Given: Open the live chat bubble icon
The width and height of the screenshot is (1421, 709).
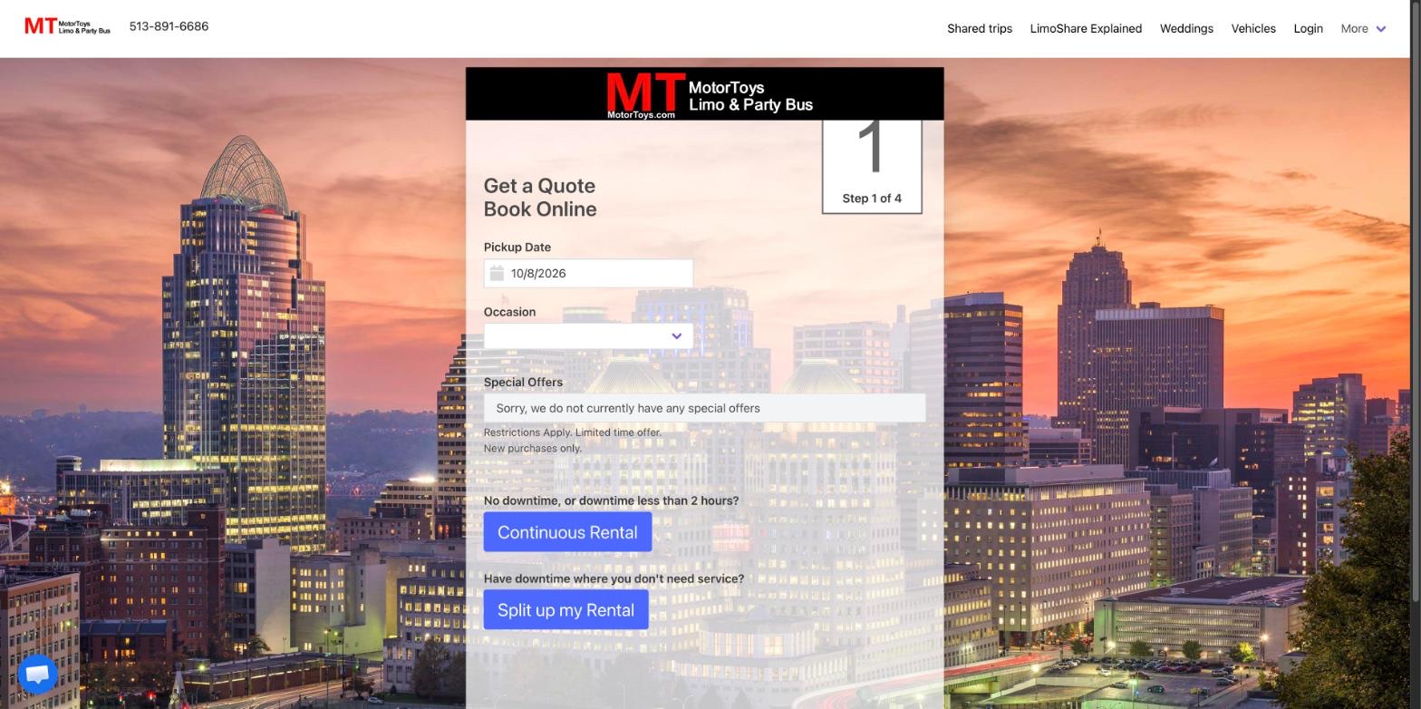Looking at the screenshot, I should 37,675.
